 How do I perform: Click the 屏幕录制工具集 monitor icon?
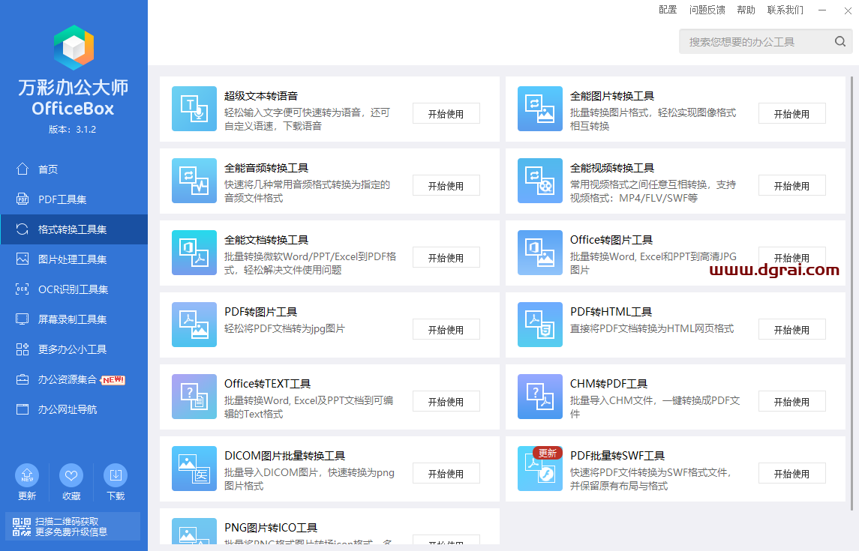click(x=23, y=319)
